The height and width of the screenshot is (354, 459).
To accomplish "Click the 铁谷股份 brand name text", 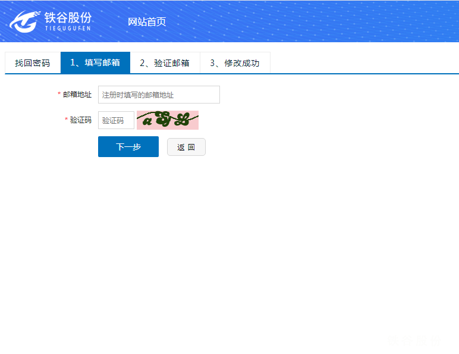I will pos(68,17).
